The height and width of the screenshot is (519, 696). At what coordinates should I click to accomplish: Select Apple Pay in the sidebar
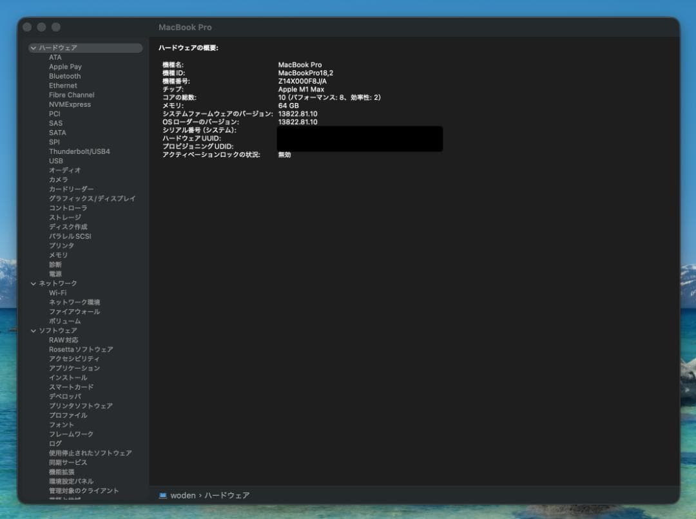point(65,67)
